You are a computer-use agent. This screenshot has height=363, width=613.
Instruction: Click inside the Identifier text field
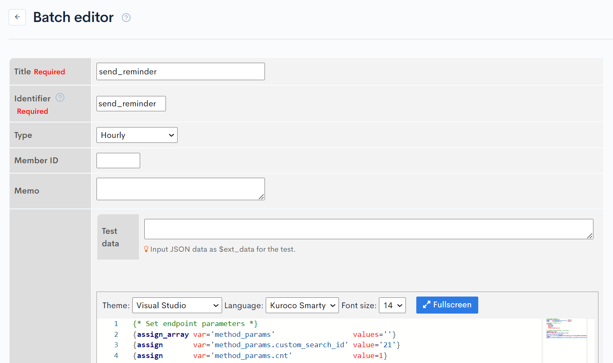coord(131,103)
